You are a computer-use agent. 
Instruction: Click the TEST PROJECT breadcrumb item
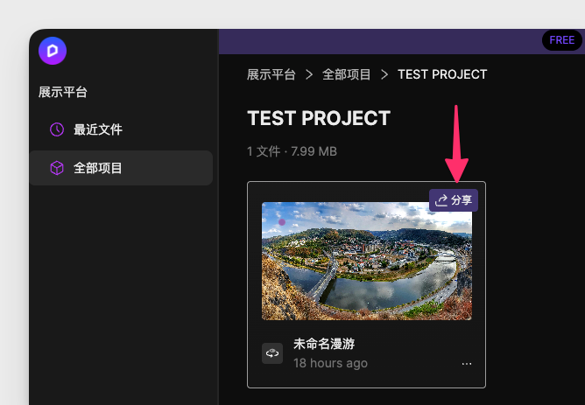click(442, 75)
